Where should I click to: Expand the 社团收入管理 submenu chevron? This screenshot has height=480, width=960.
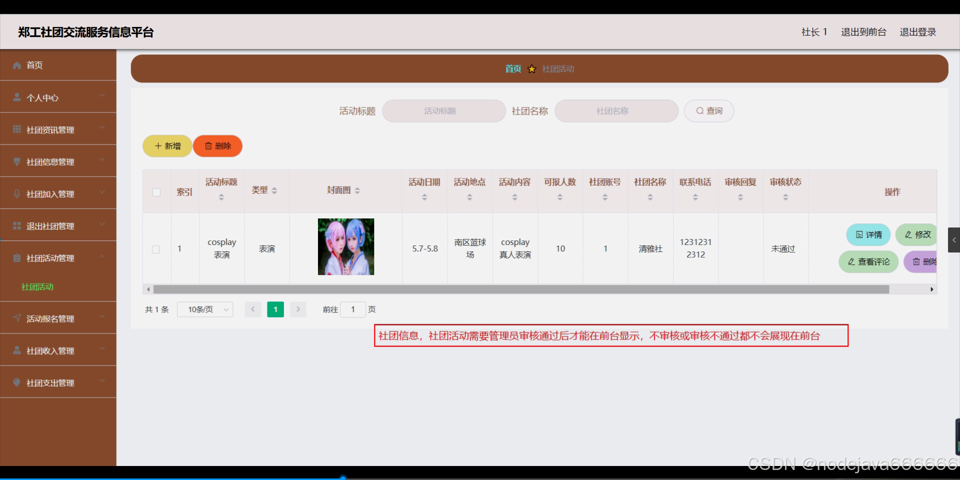coord(102,348)
